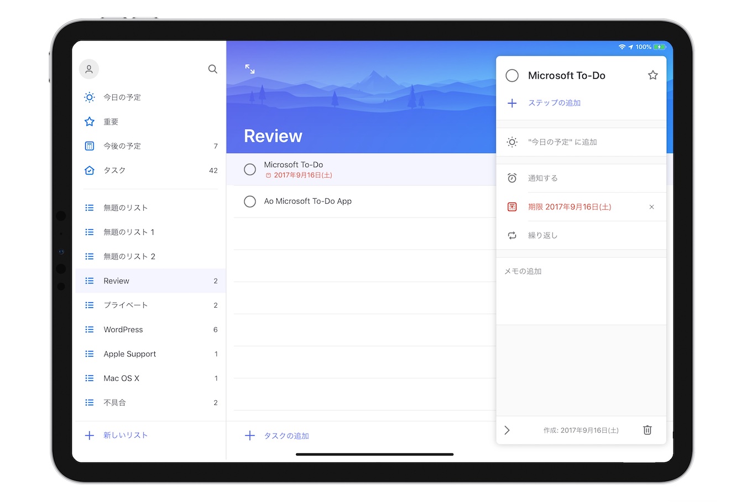This screenshot has height=502, width=752.
Task: Open the 無題のリスト 1 list
Action: (150, 232)
